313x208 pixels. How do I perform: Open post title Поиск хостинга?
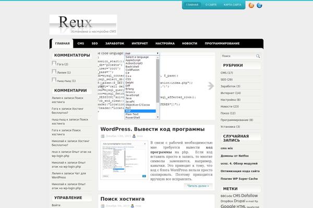[x=123, y=199]
